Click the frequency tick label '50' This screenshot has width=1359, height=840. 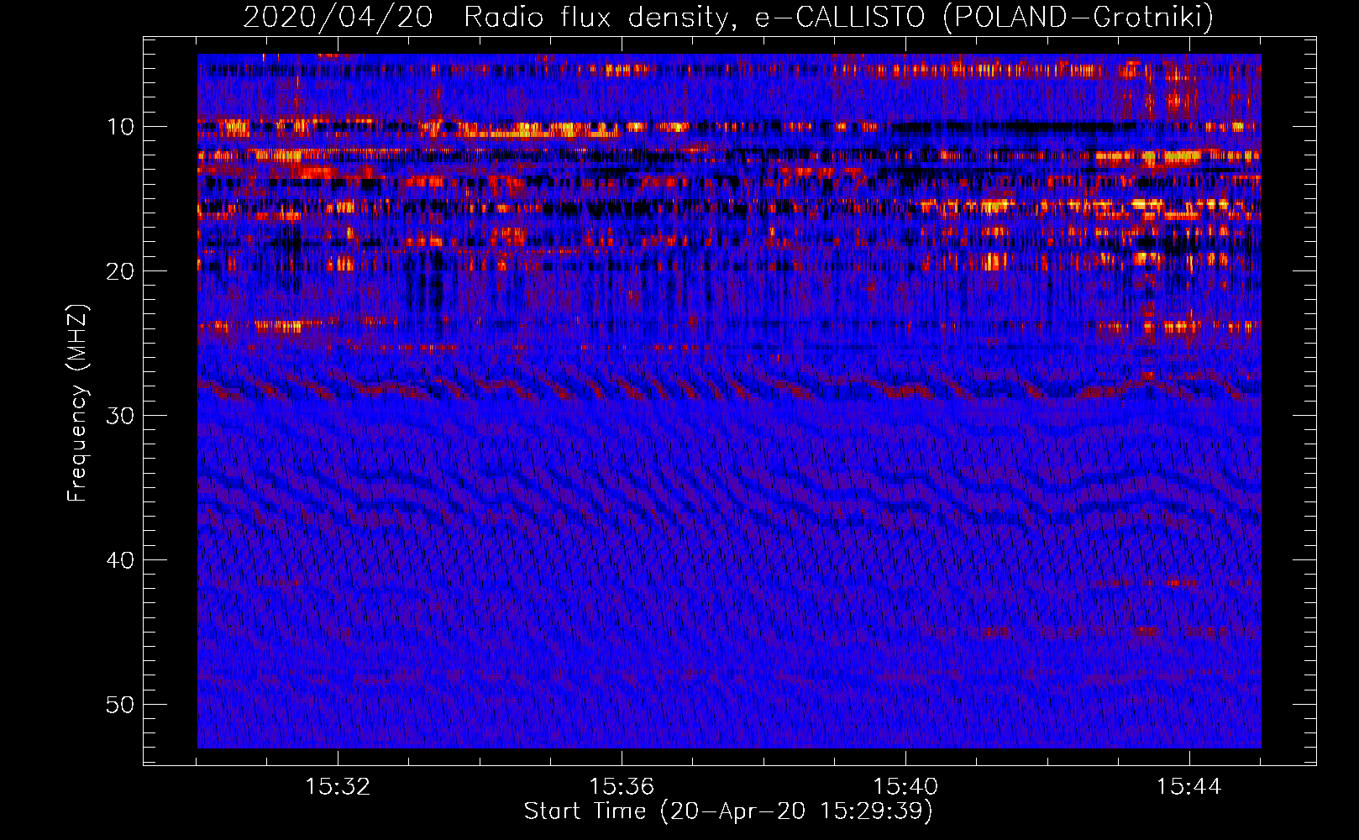pos(120,705)
